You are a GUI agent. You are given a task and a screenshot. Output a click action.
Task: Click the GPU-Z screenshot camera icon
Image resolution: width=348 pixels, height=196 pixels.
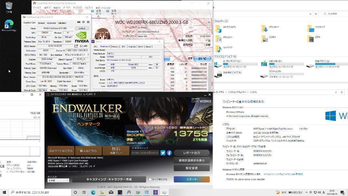click(78, 22)
